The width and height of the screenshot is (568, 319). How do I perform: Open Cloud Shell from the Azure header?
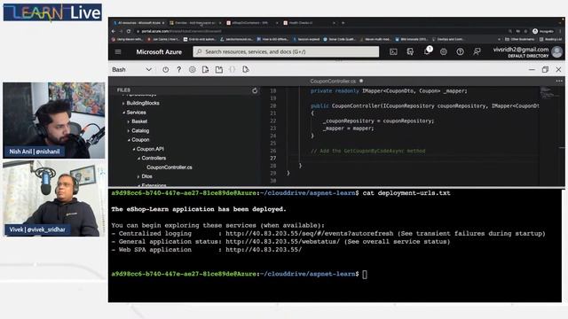coord(393,51)
